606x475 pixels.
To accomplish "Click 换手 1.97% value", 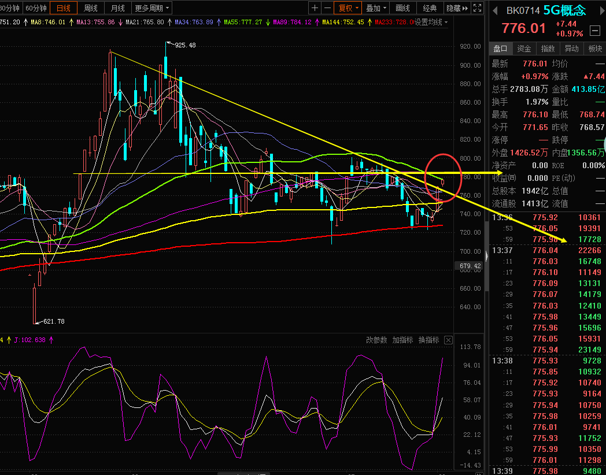I will tap(537, 102).
